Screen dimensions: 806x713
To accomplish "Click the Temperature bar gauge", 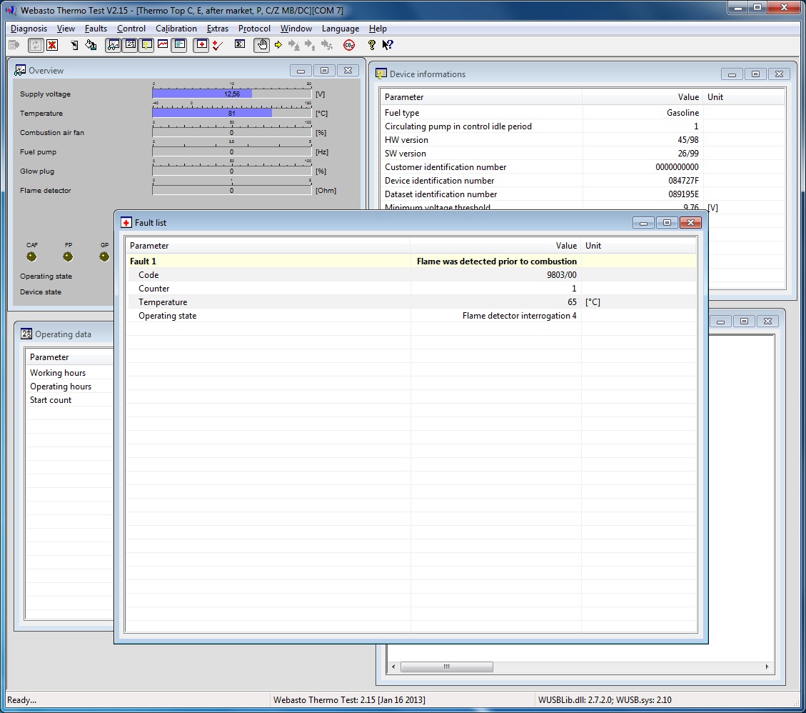I will point(232,113).
